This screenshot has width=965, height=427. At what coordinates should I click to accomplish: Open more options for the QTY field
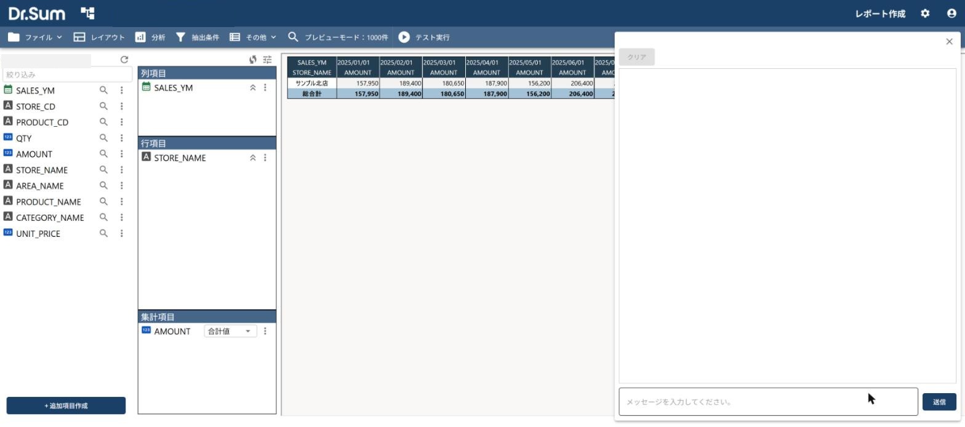coord(122,138)
